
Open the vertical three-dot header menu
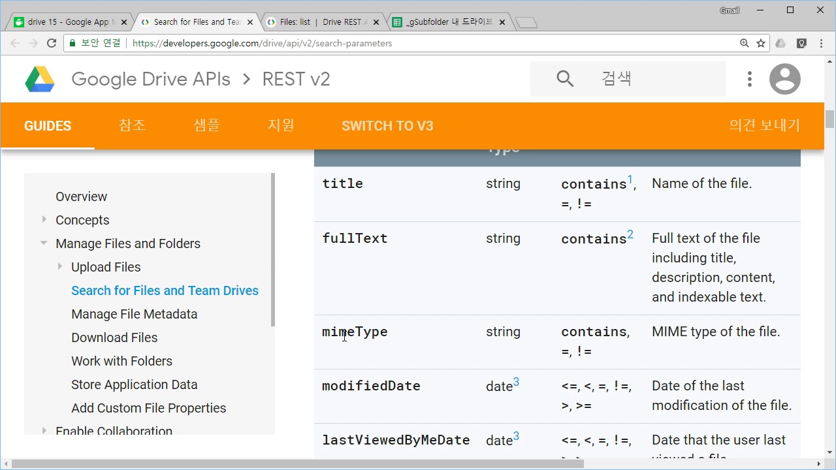pyautogui.click(x=750, y=79)
